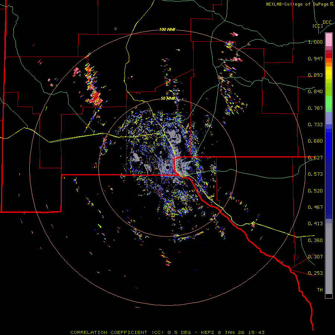Image resolution: width=335 pixels, height=335 pixels.
Task: Click the 0.893 scale value
Action: (x=315, y=75)
